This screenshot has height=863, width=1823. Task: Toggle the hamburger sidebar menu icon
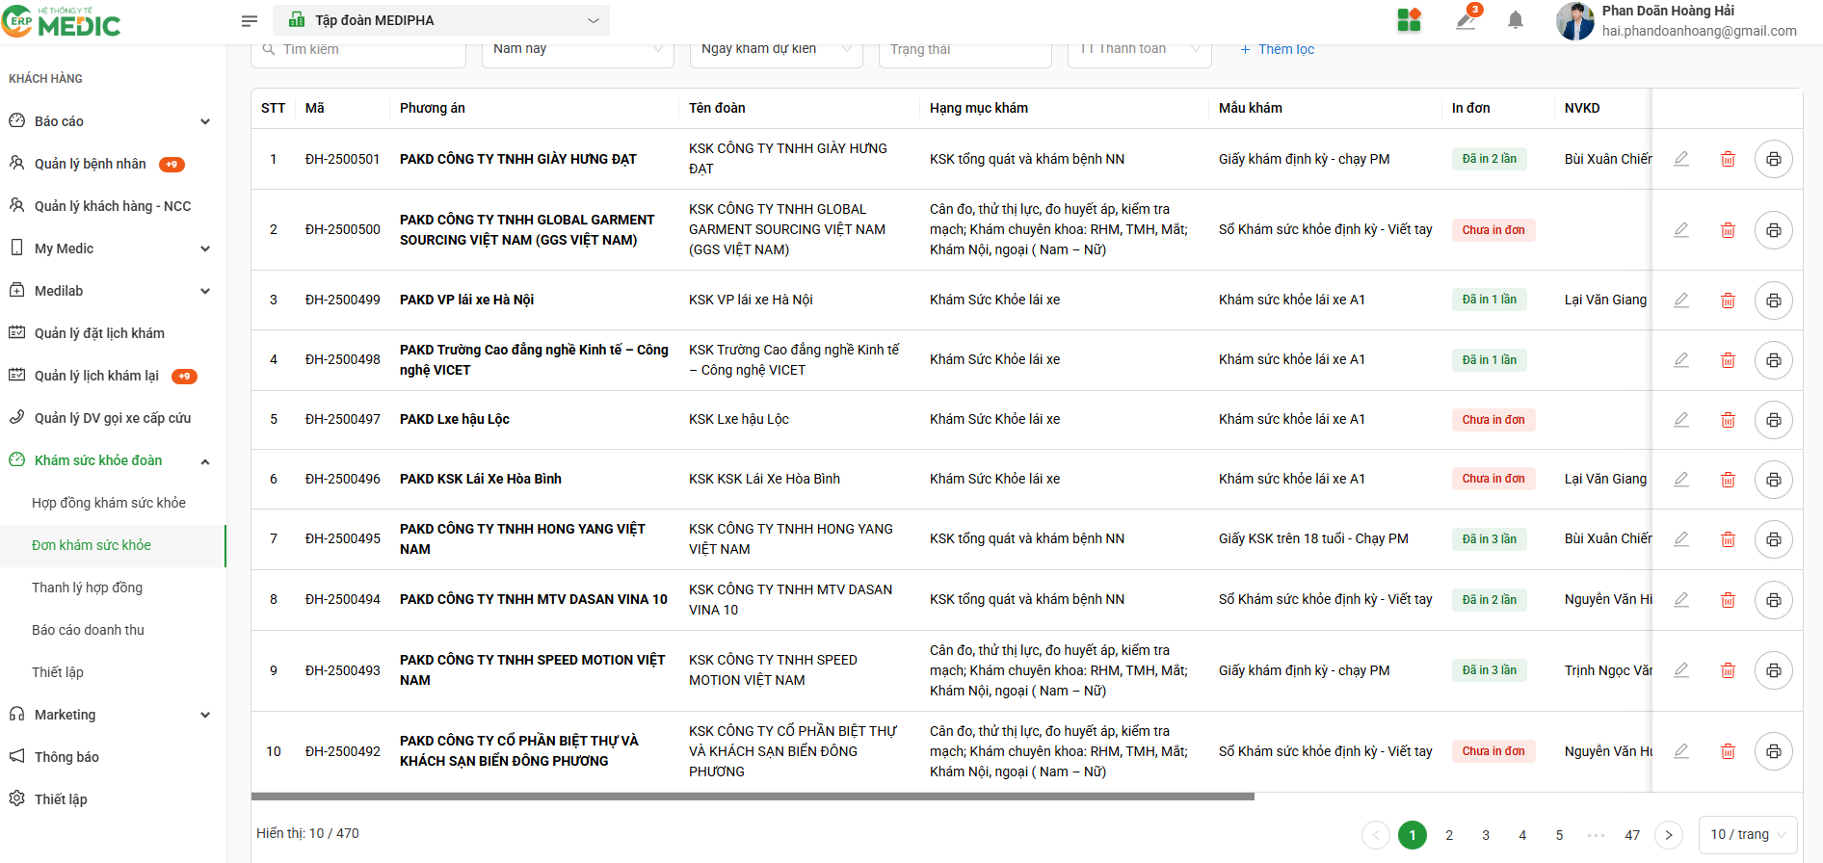point(250,20)
